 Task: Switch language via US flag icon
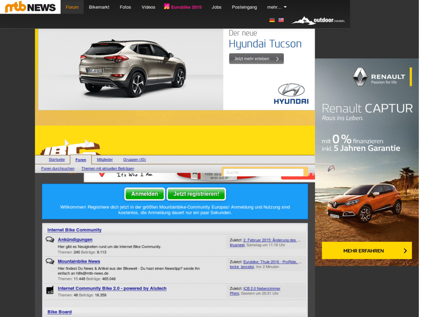[x=281, y=20]
